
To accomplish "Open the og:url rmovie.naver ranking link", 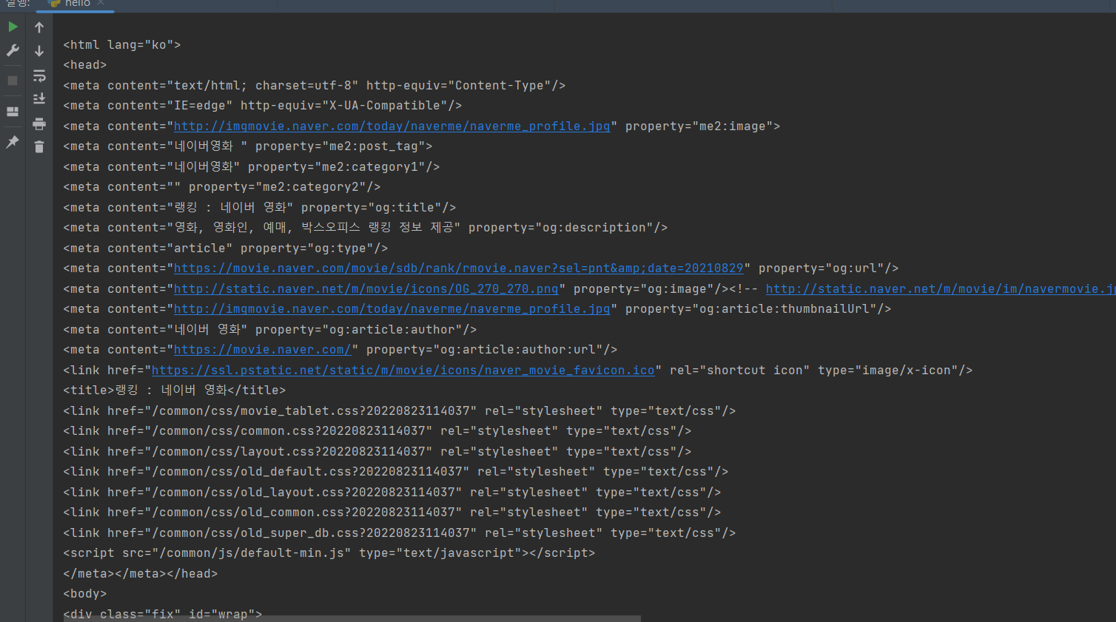I will tap(458, 268).
